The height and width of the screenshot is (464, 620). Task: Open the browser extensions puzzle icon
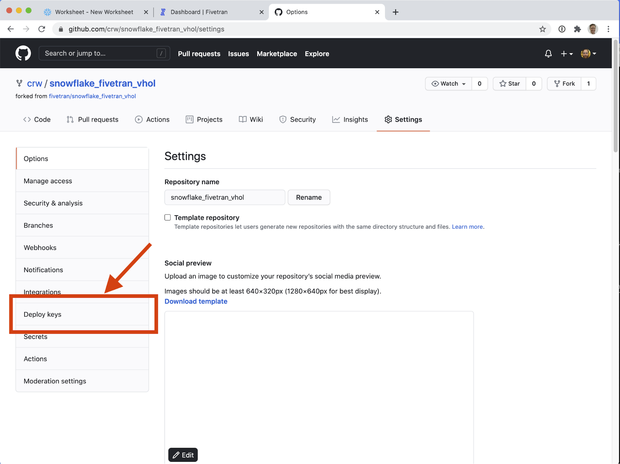577,29
